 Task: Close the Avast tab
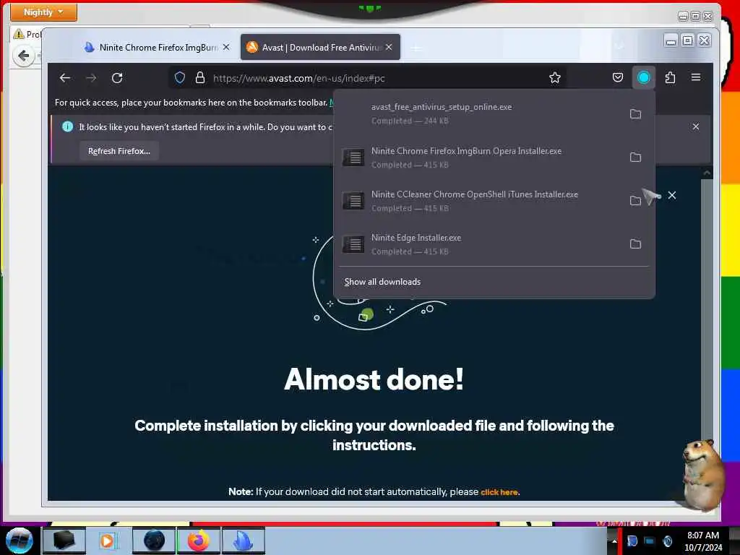(389, 47)
